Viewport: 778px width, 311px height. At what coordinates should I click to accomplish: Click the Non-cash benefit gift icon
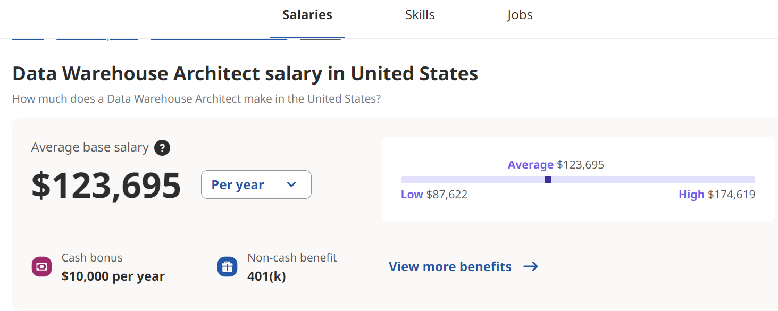pyautogui.click(x=227, y=266)
